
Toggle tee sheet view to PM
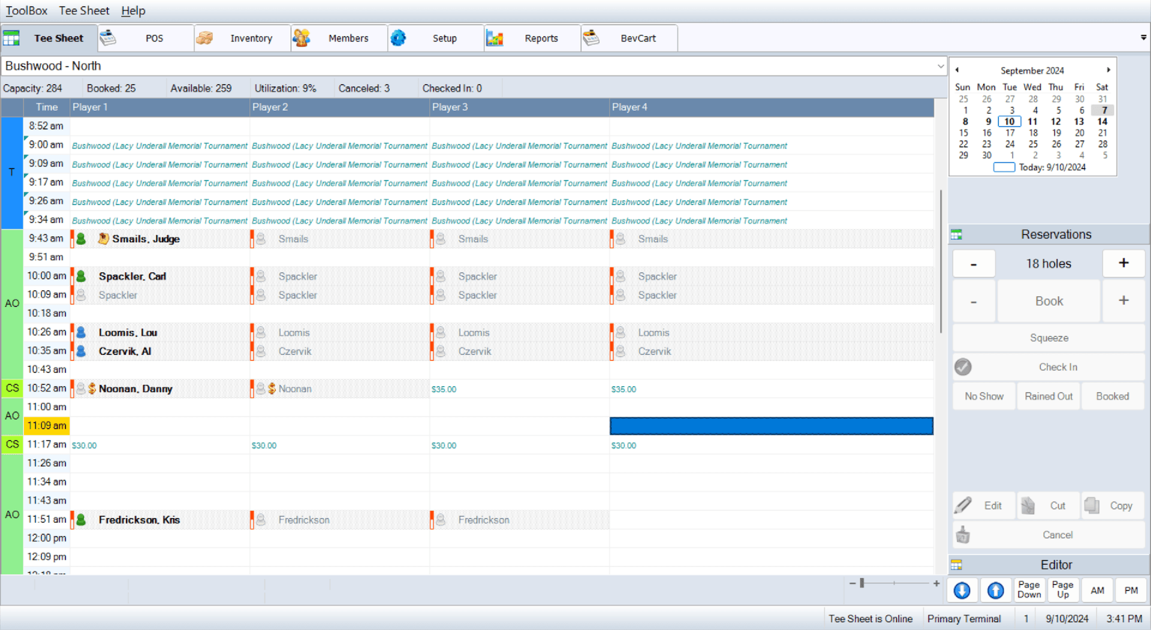1131,590
